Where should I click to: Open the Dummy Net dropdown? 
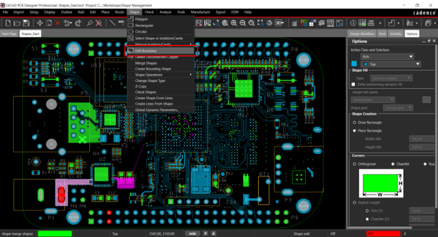(373, 100)
